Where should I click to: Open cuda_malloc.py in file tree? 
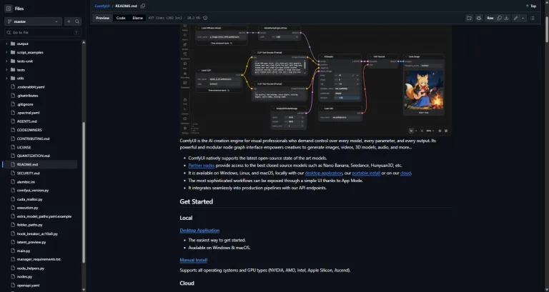click(30, 199)
